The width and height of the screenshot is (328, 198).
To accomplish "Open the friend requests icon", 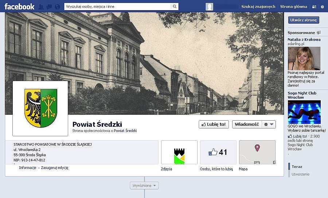I will (41, 7).
